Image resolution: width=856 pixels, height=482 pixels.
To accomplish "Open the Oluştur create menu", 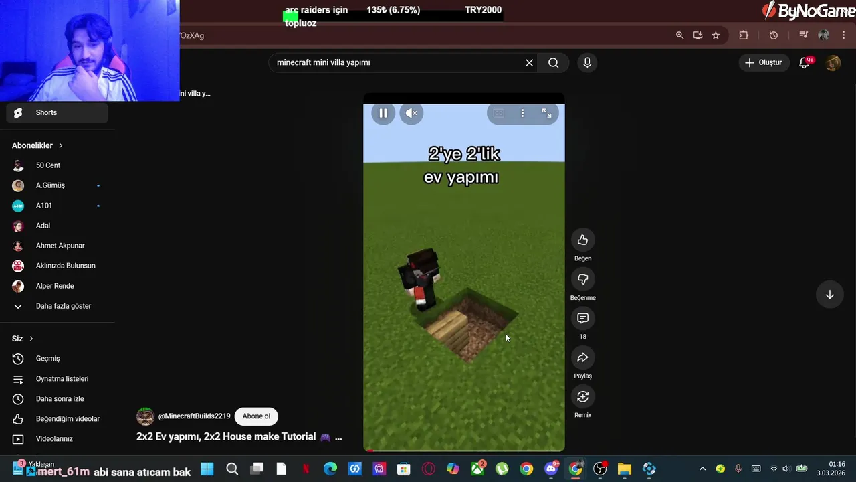I will tap(763, 62).
